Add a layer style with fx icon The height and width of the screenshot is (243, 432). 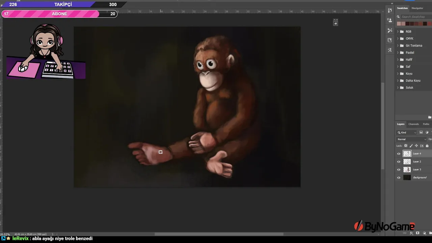coord(411,233)
